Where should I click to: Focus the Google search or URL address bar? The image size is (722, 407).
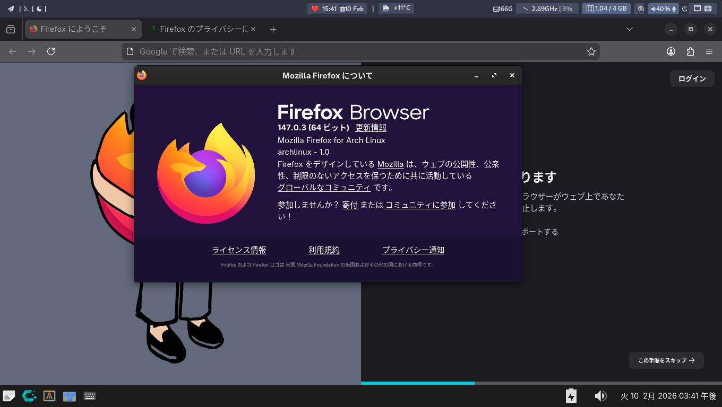point(360,51)
